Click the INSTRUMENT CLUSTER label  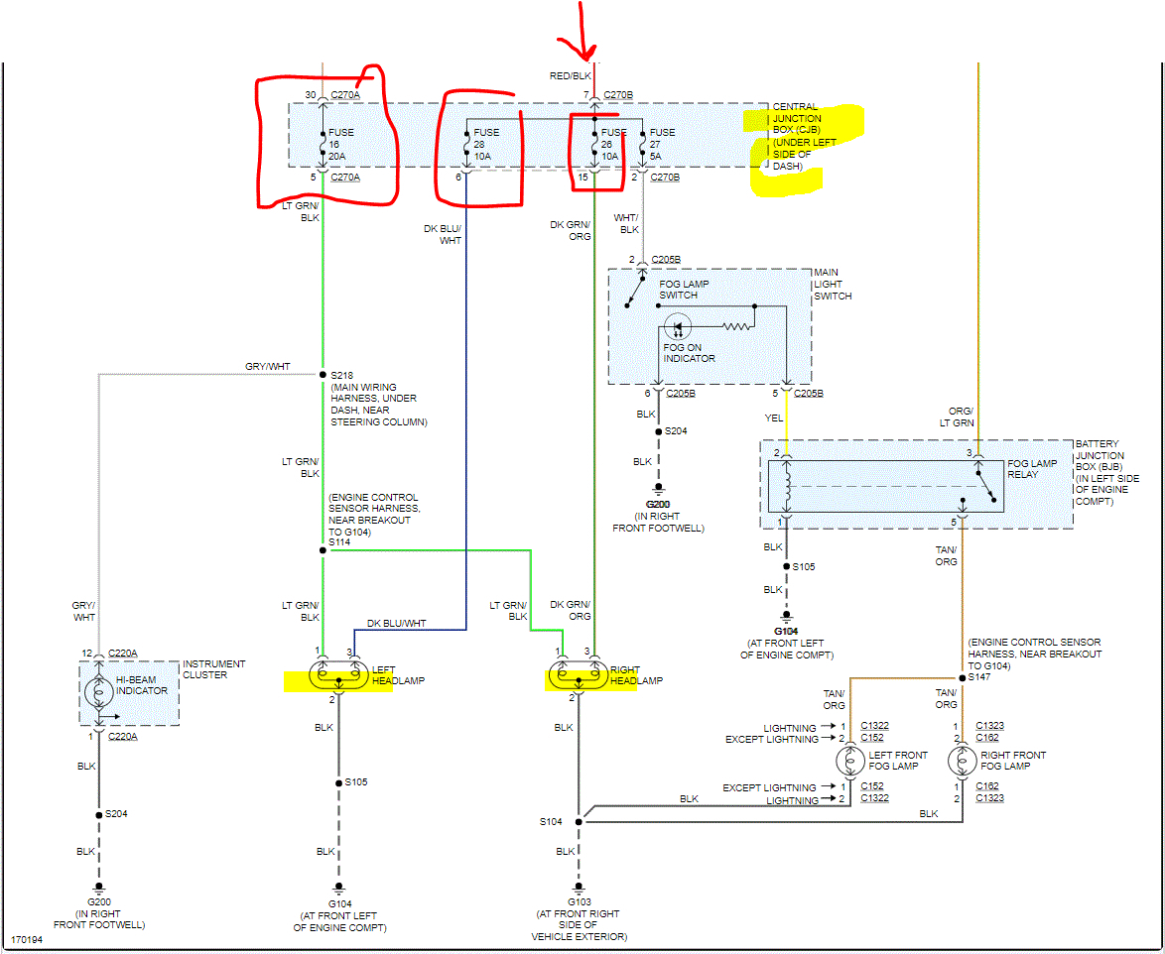(x=214, y=669)
